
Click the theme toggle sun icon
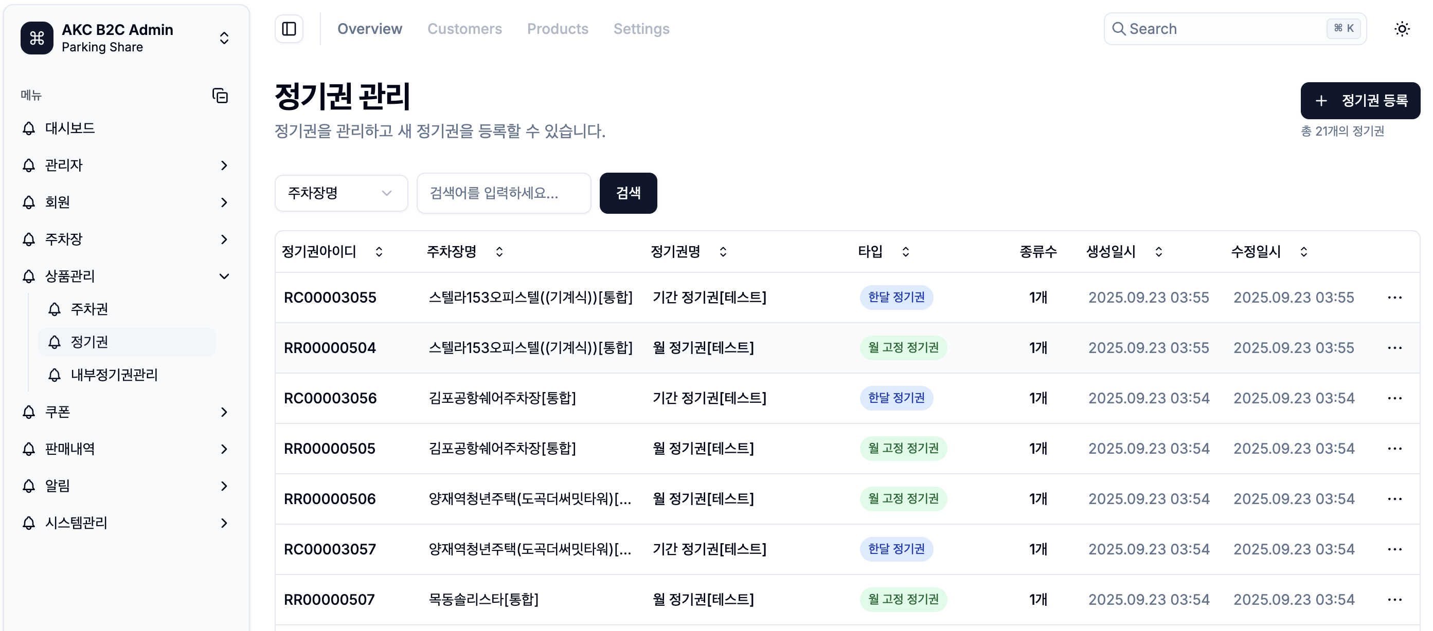pyautogui.click(x=1402, y=28)
